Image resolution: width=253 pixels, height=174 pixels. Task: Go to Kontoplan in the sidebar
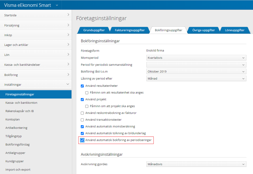click(x=12, y=119)
